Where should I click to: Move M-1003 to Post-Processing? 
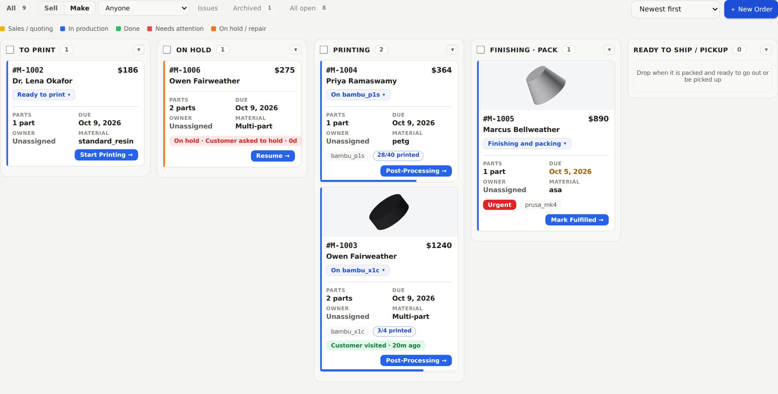(x=416, y=361)
